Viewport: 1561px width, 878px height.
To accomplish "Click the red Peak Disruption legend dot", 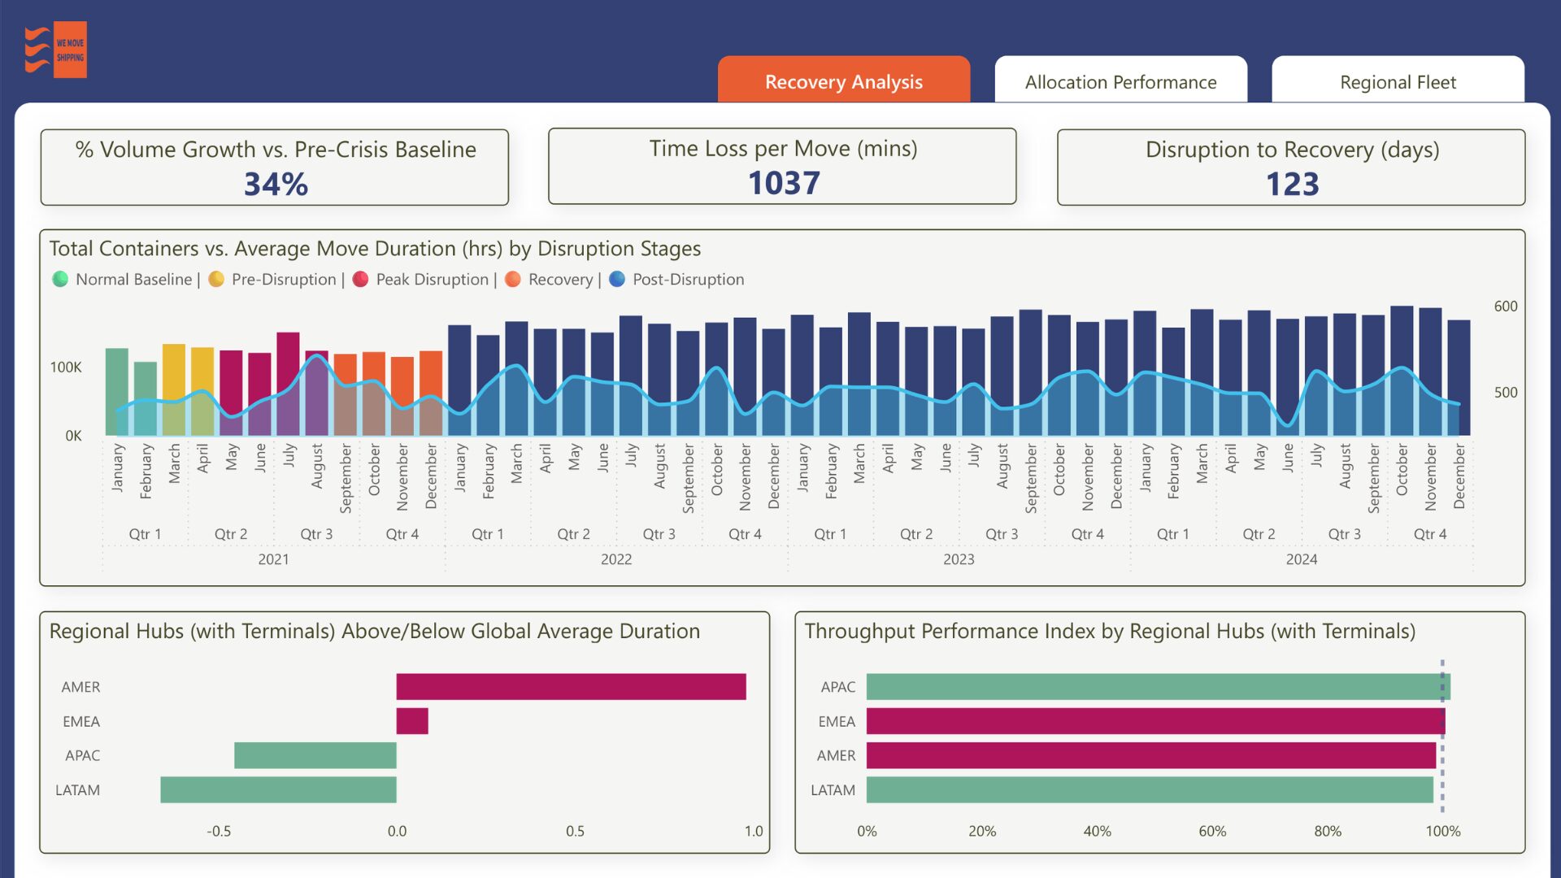I will (x=361, y=280).
